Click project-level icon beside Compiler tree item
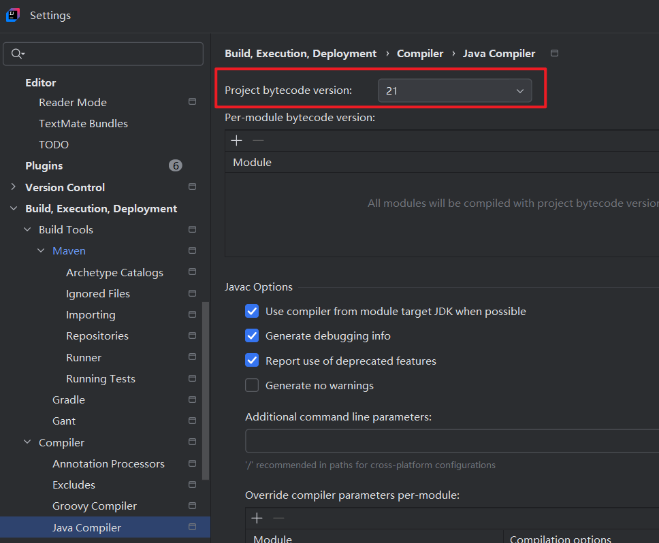This screenshot has height=543, width=659. [x=192, y=442]
